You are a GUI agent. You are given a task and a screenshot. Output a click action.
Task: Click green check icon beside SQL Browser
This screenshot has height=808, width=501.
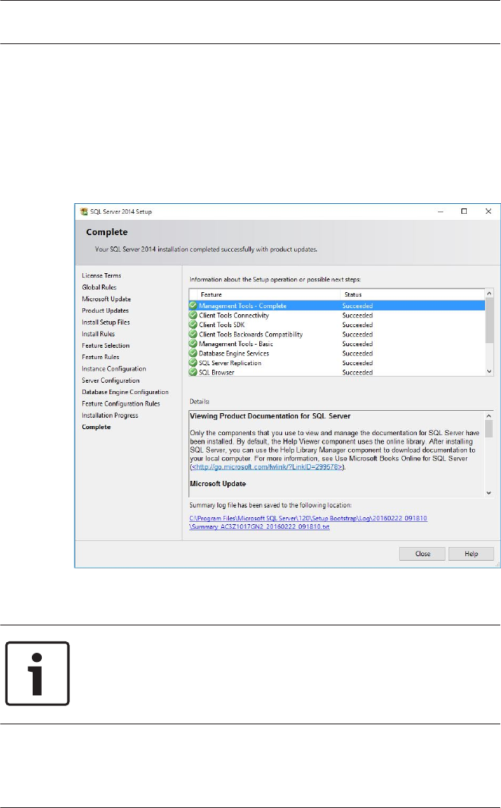(x=193, y=372)
